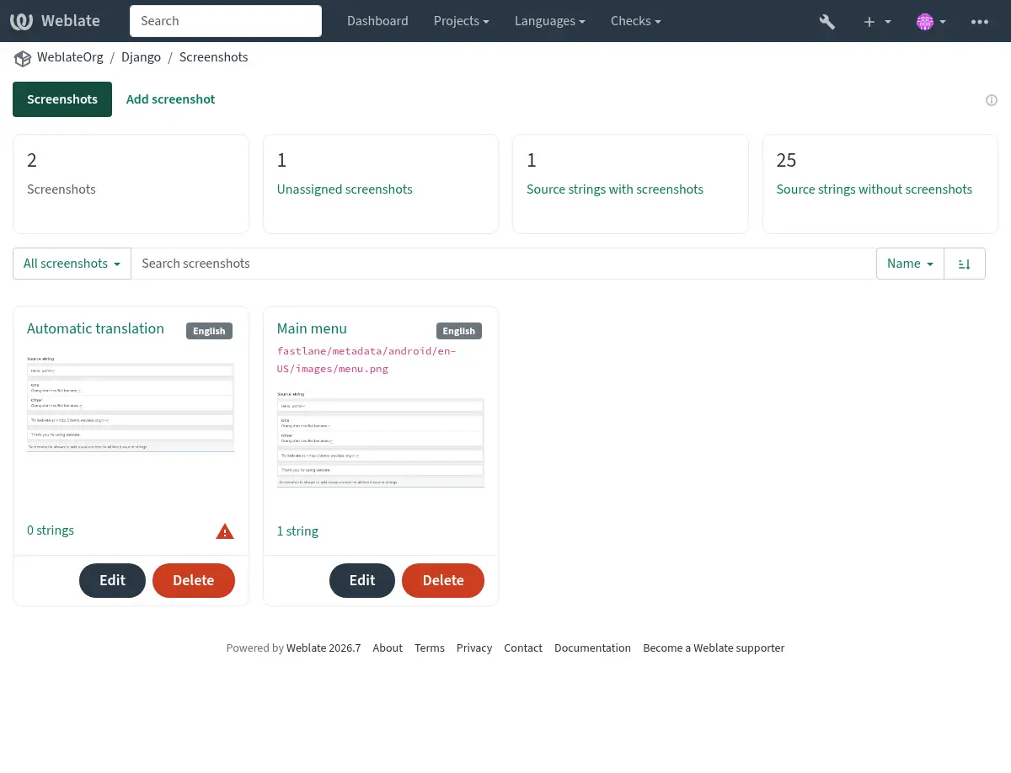This screenshot has width=1011, height=773.
Task: Expand the Languages menu
Action: [551, 21]
